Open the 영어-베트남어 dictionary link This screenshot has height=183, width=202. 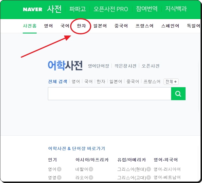coord(167,178)
